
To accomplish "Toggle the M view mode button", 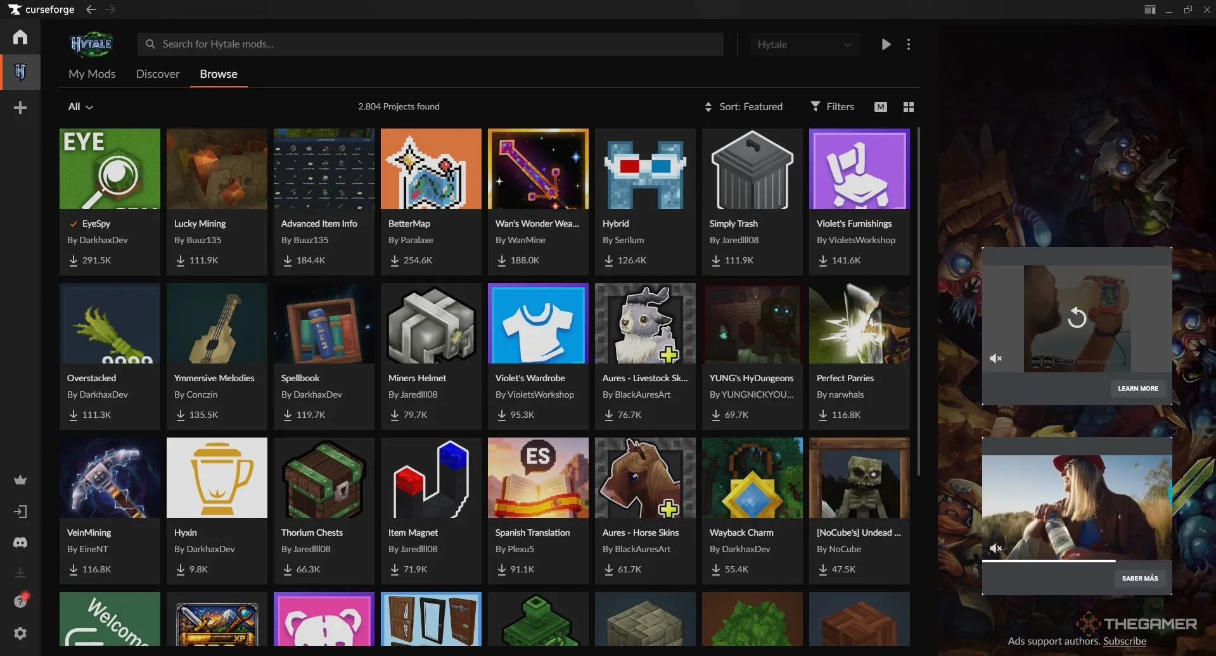I will point(880,107).
